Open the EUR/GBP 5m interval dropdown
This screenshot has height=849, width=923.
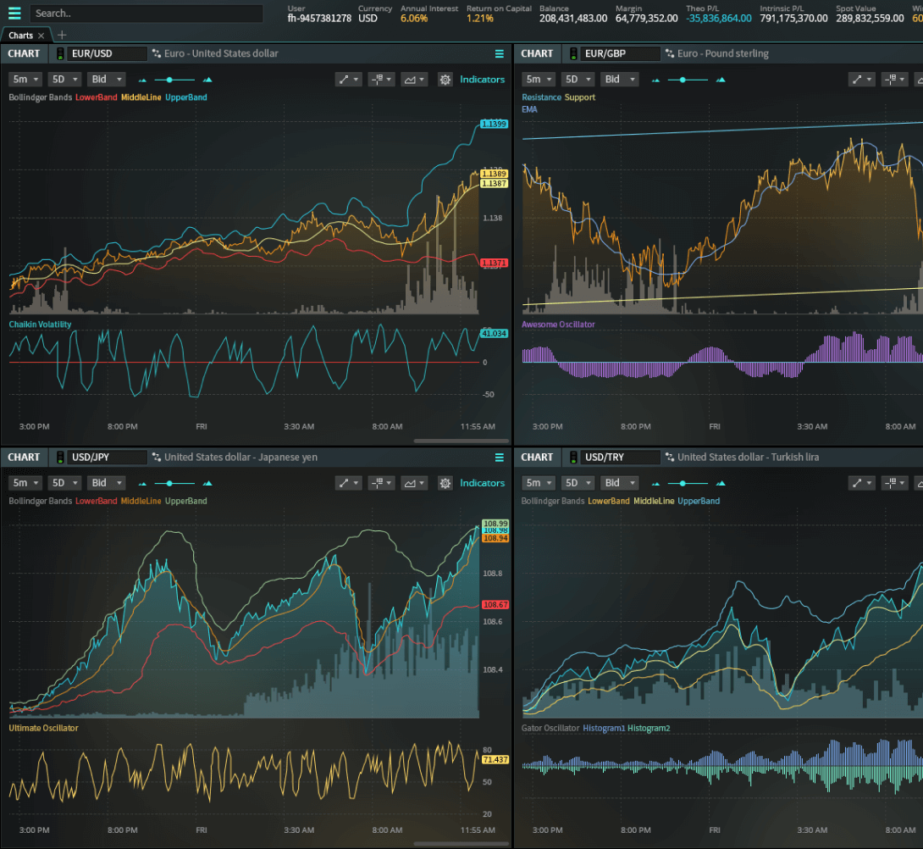(539, 79)
